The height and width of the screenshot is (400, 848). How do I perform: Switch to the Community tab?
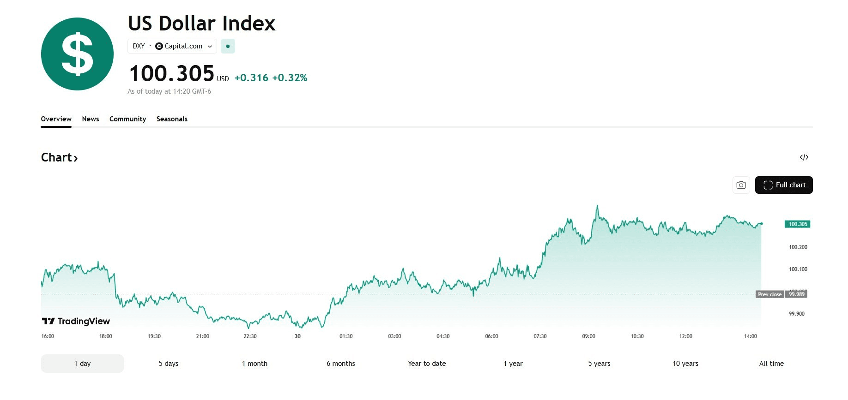[127, 119]
